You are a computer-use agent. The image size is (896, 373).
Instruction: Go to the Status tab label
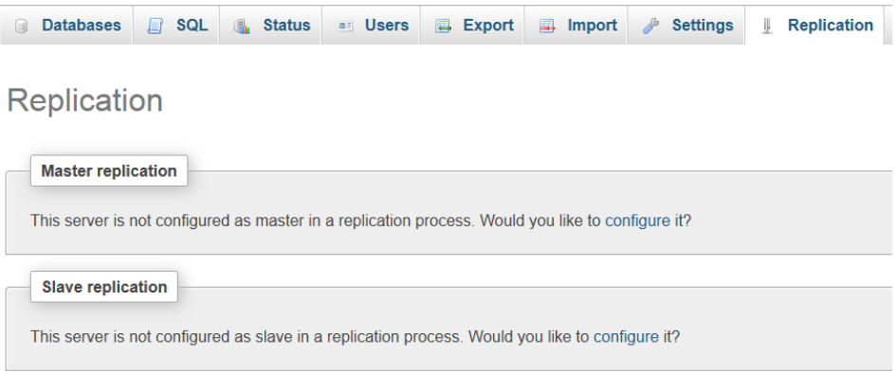pos(286,26)
